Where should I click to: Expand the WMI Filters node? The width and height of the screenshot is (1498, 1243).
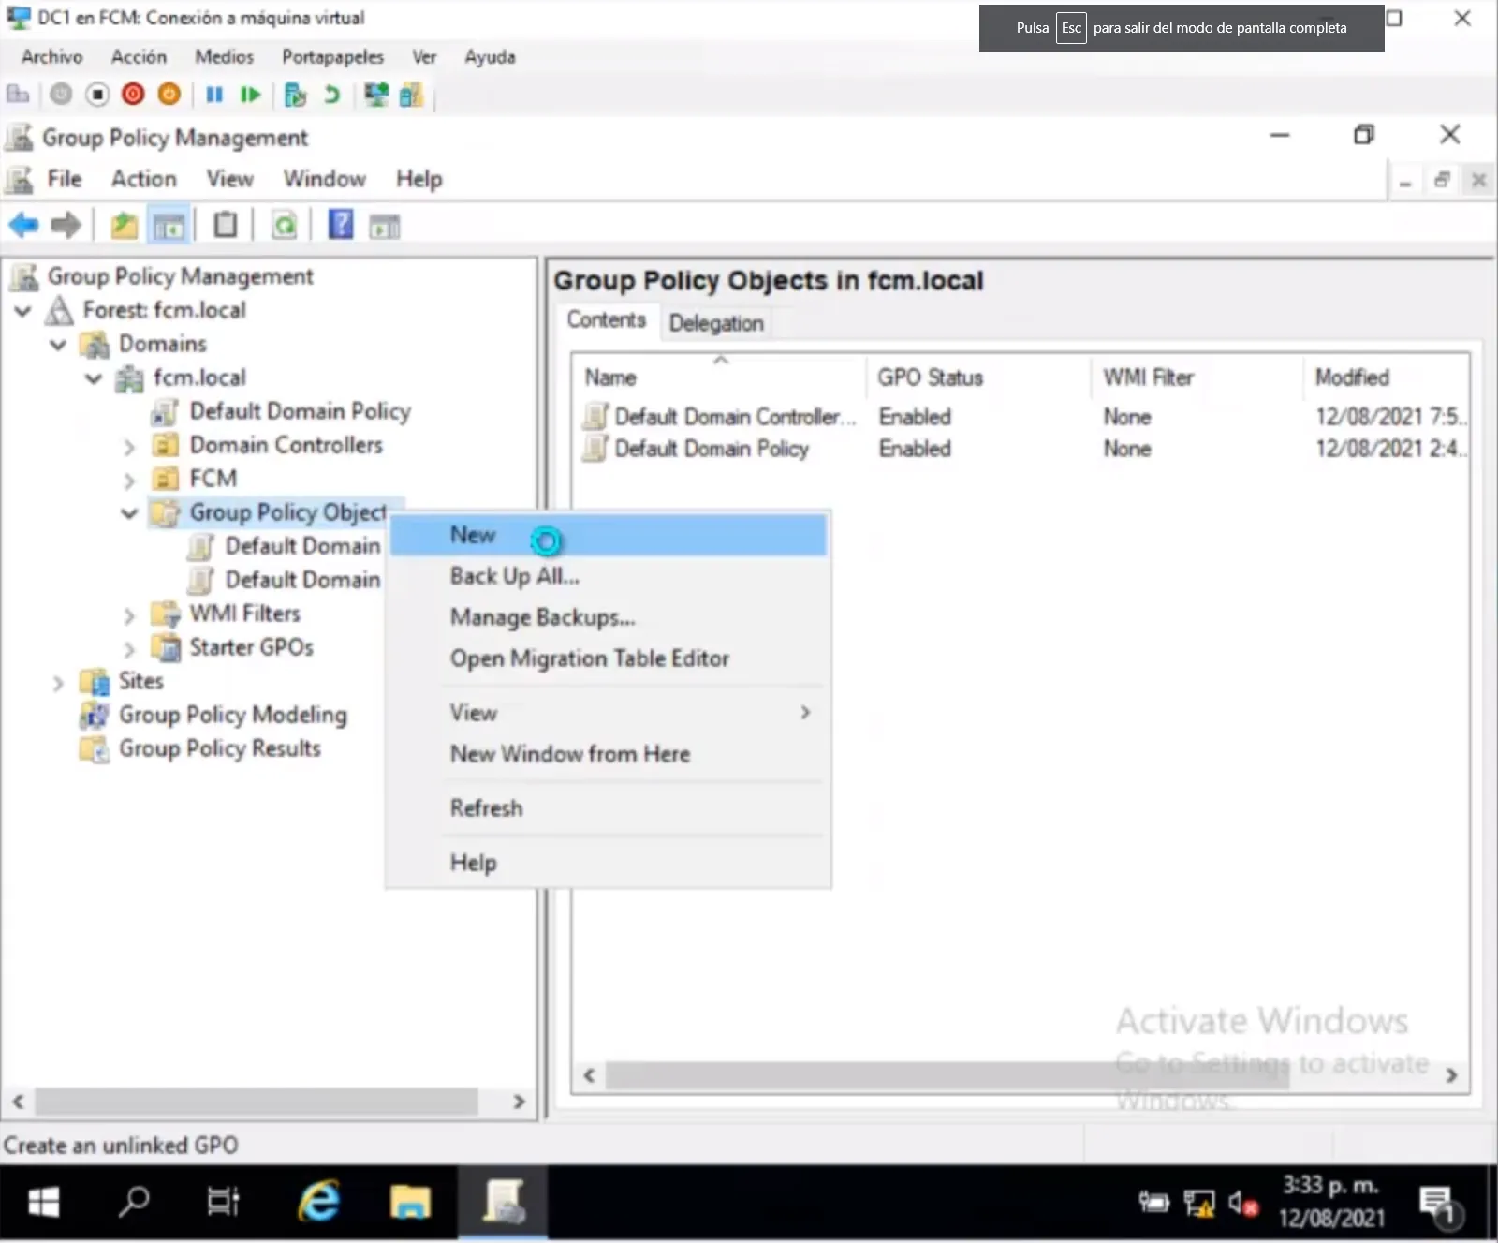pyautogui.click(x=129, y=615)
